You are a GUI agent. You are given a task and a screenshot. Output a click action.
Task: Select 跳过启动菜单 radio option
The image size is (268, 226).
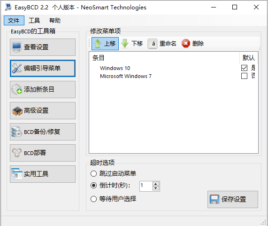pyautogui.click(x=93, y=173)
